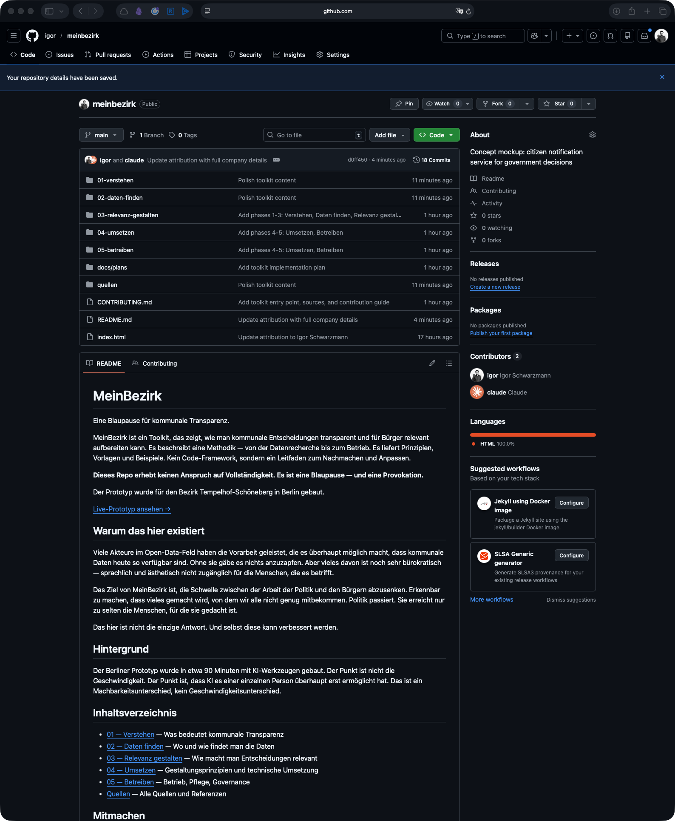Expand the commit message ellipsis
This screenshot has height=821, width=675.
tap(276, 160)
